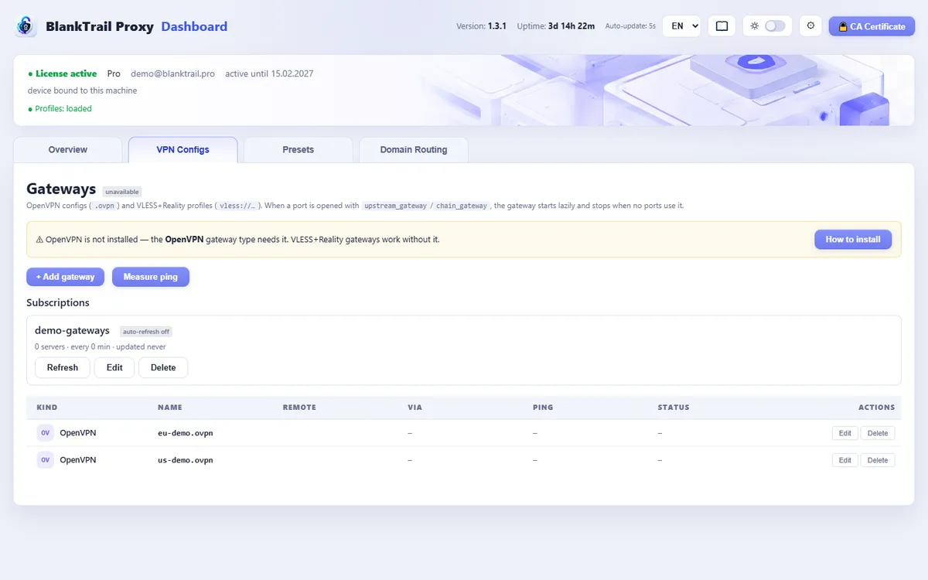Screen dimensions: 928x580
Task: Click the License active status text
Action: [x=63, y=73]
